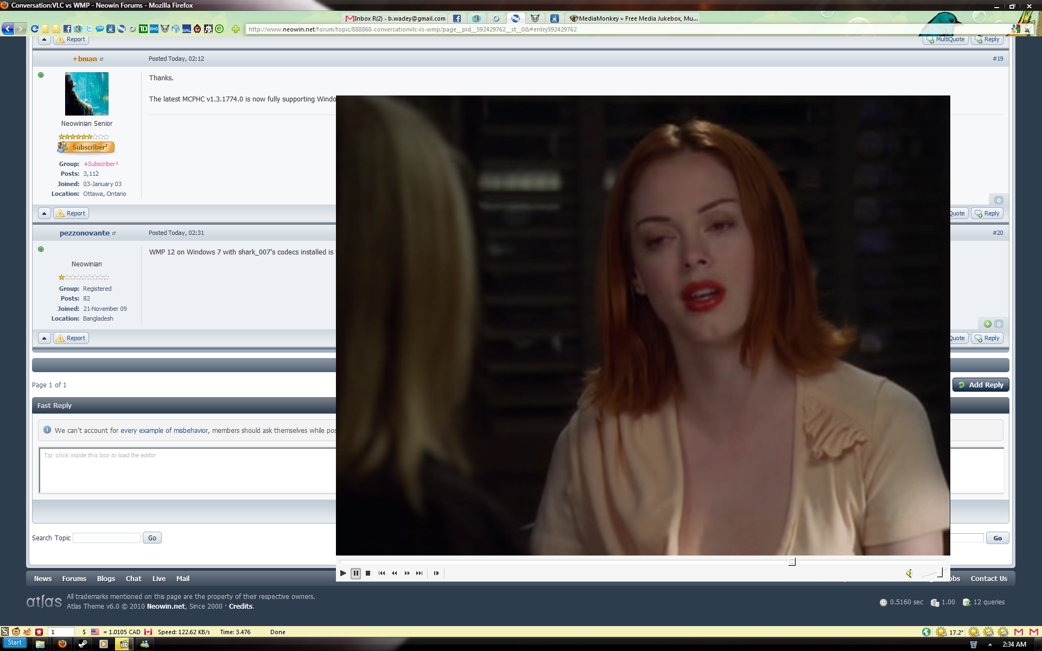Reload the page using the refresh icon
1042x651 pixels.
click(35, 29)
